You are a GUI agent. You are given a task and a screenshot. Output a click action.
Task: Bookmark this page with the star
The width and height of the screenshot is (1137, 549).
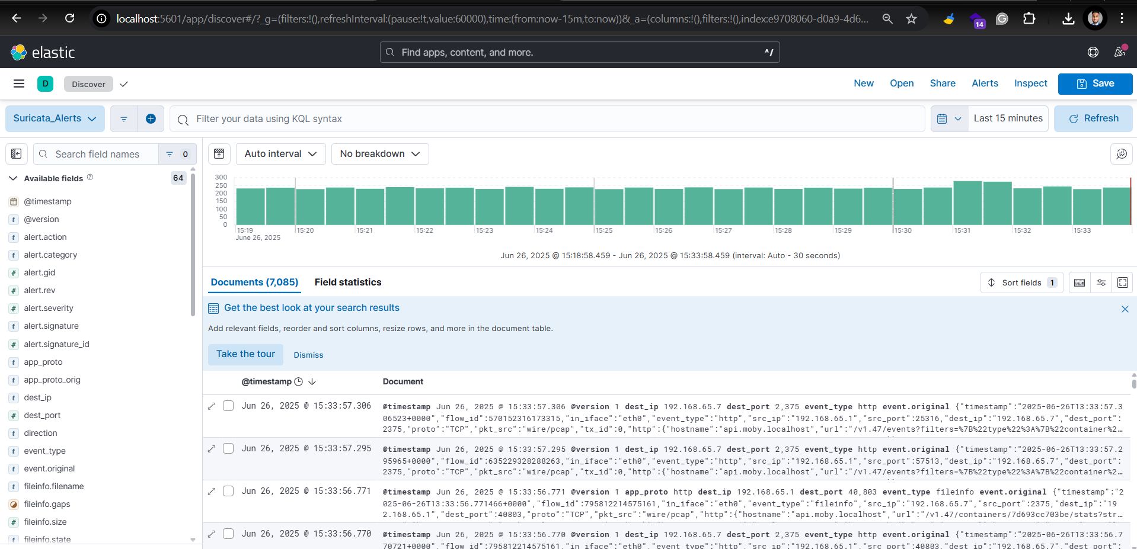(911, 19)
